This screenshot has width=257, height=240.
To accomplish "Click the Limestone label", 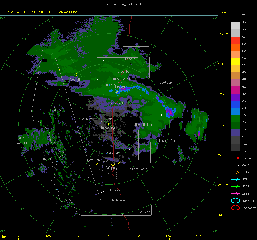I will [x=54, y=110].
